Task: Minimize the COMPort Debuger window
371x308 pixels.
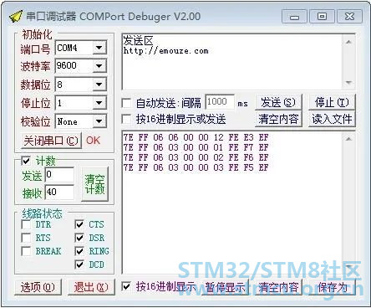Action: tap(294, 17)
